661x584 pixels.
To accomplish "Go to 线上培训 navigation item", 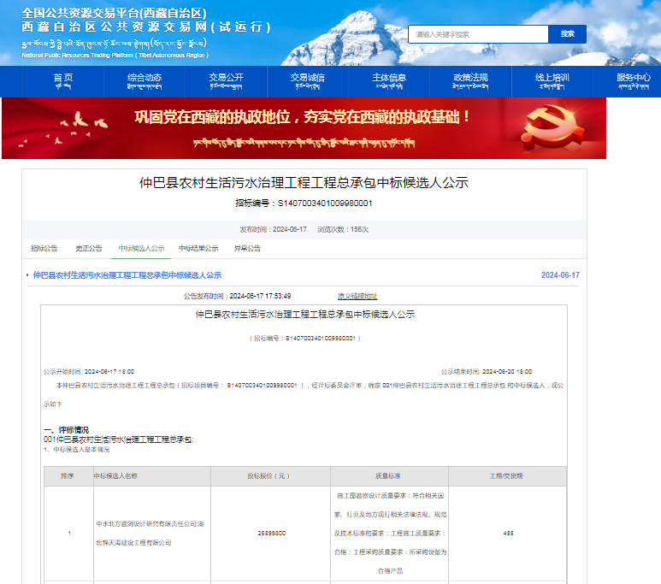I will [x=552, y=81].
